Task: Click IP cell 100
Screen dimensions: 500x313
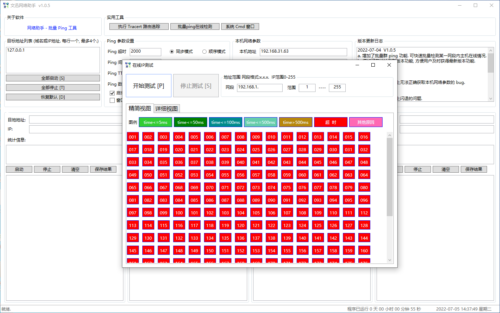Action: pos(179,213)
